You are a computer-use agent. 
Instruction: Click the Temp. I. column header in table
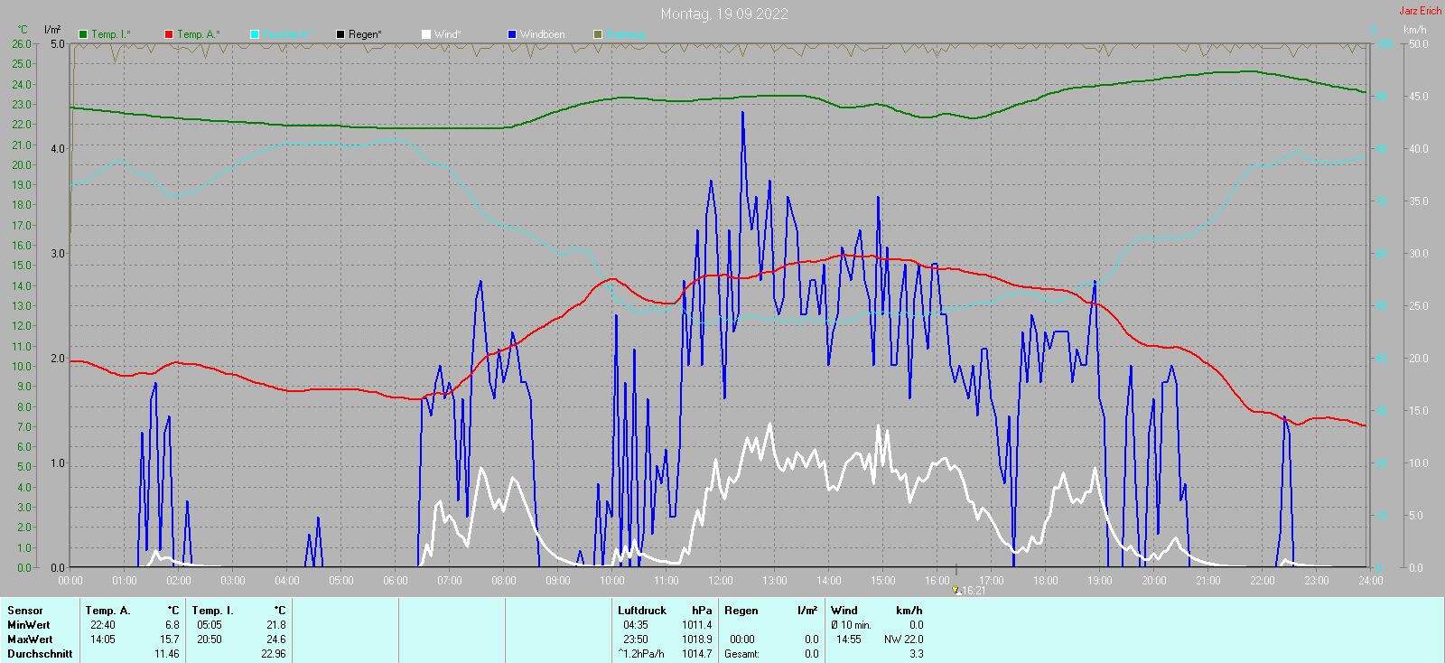click(x=212, y=611)
